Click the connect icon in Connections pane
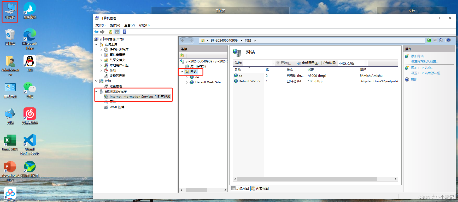This screenshot has width=458, height=202. 182,55
